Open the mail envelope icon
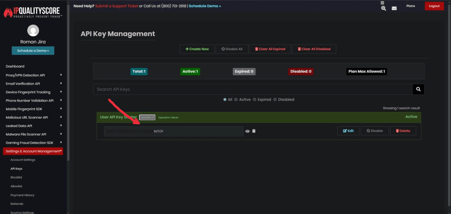The height and width of the screenshot is (214, 451). point(394,8)
